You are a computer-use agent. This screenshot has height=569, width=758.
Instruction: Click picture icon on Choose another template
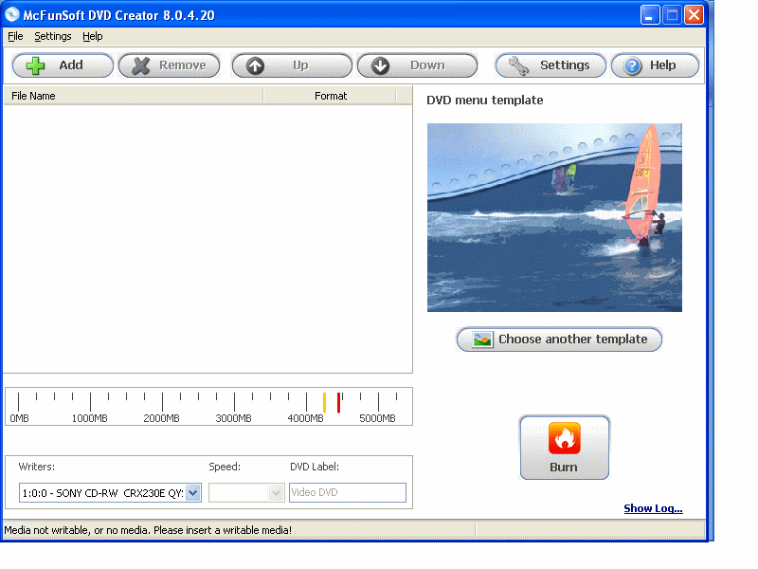point(483,340)
